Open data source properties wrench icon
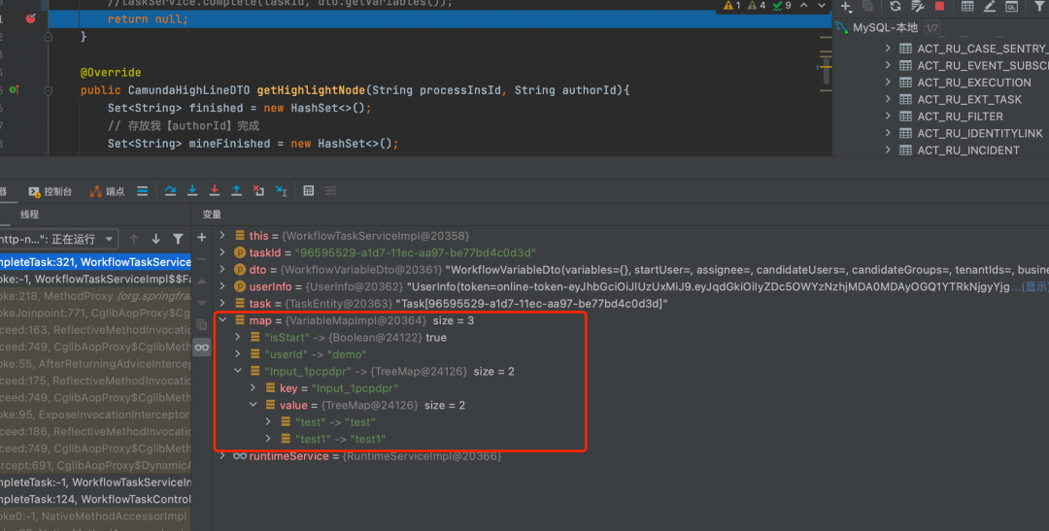 pos(917,7)
